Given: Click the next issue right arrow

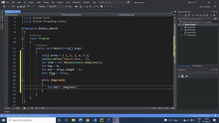Looking at the screenshot, I should coord(36,108).
